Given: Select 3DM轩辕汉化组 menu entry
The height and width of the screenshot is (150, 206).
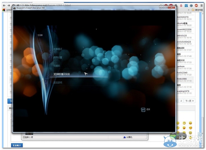Looking at the screenshot, I should pos(61,74).
